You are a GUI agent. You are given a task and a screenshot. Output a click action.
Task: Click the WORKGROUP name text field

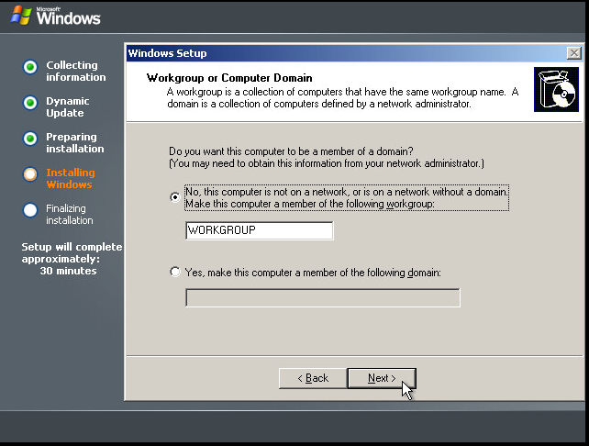point(260,230)
